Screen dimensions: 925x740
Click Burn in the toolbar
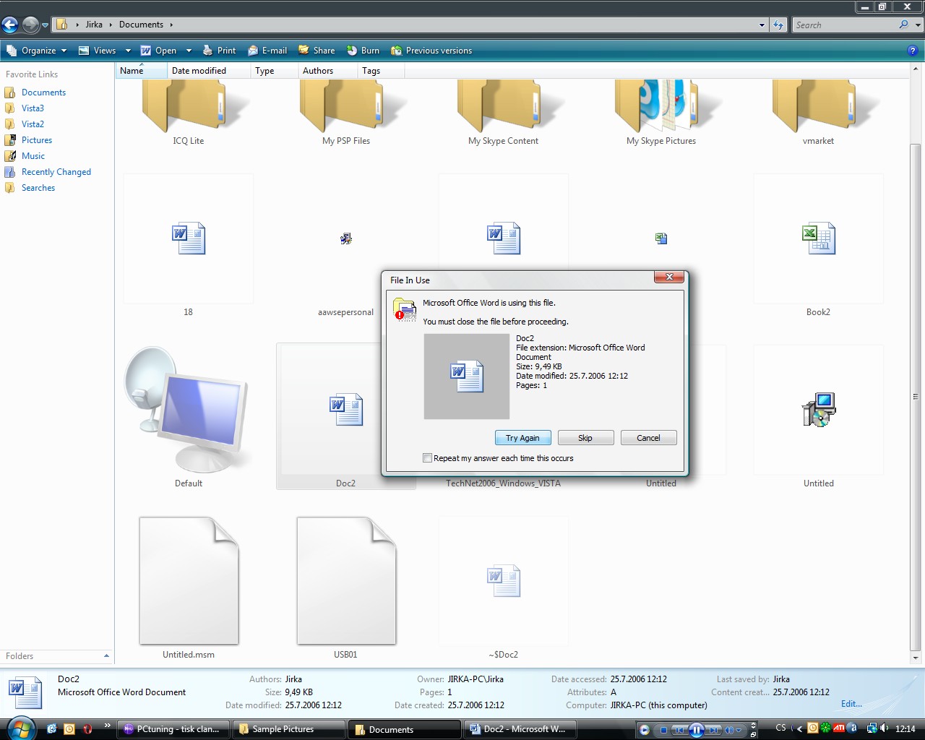tap(363, 51)
